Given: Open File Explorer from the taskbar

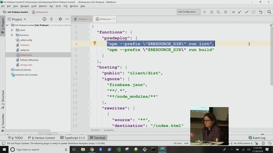Looking at the screenshot, I should (x=83, y=149).
